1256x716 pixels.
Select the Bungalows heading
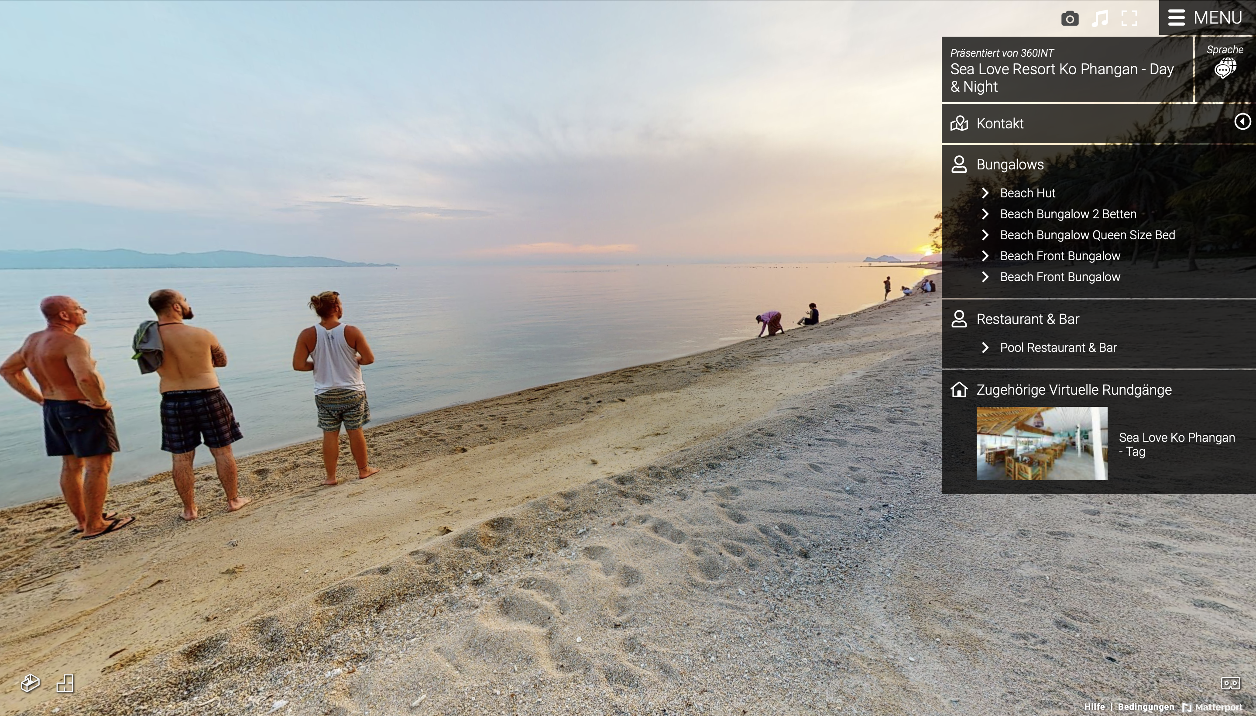coord(1010,165)
